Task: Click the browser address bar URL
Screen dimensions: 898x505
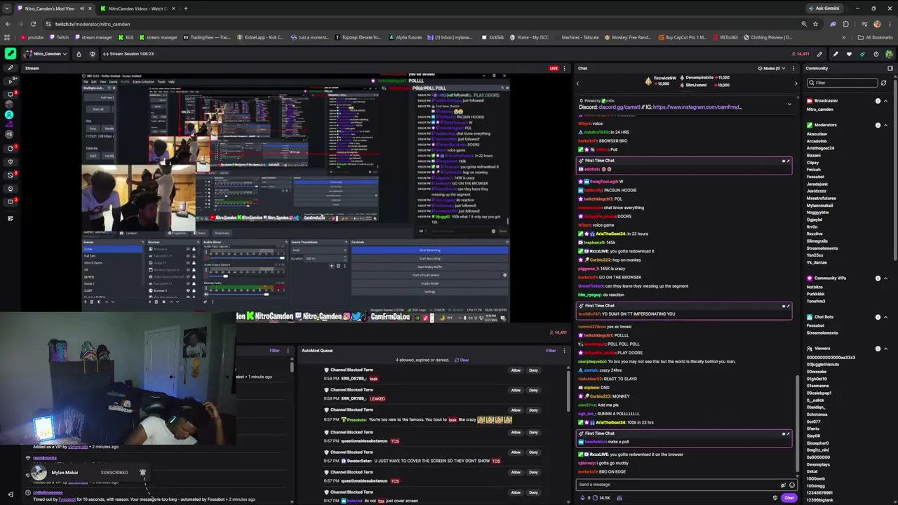Action: point(93,24)
